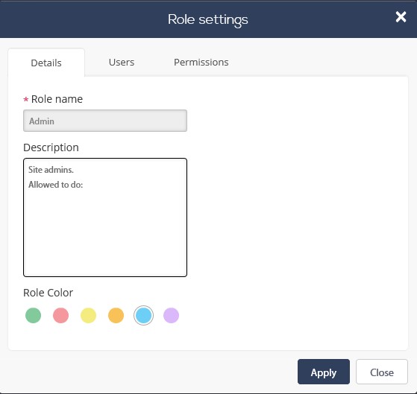Click the selected blue role color

pos(144,315)
